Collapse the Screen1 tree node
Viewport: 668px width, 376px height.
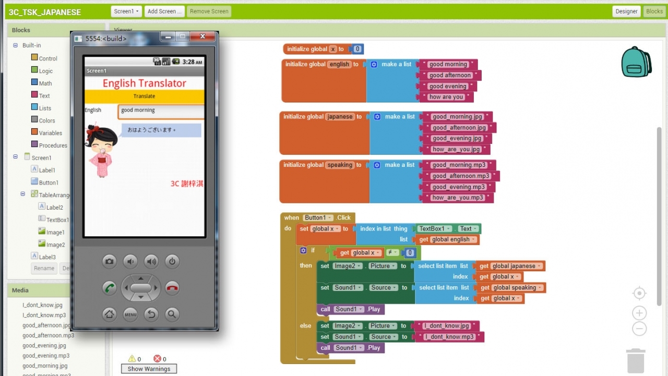(x=15, y=157)
